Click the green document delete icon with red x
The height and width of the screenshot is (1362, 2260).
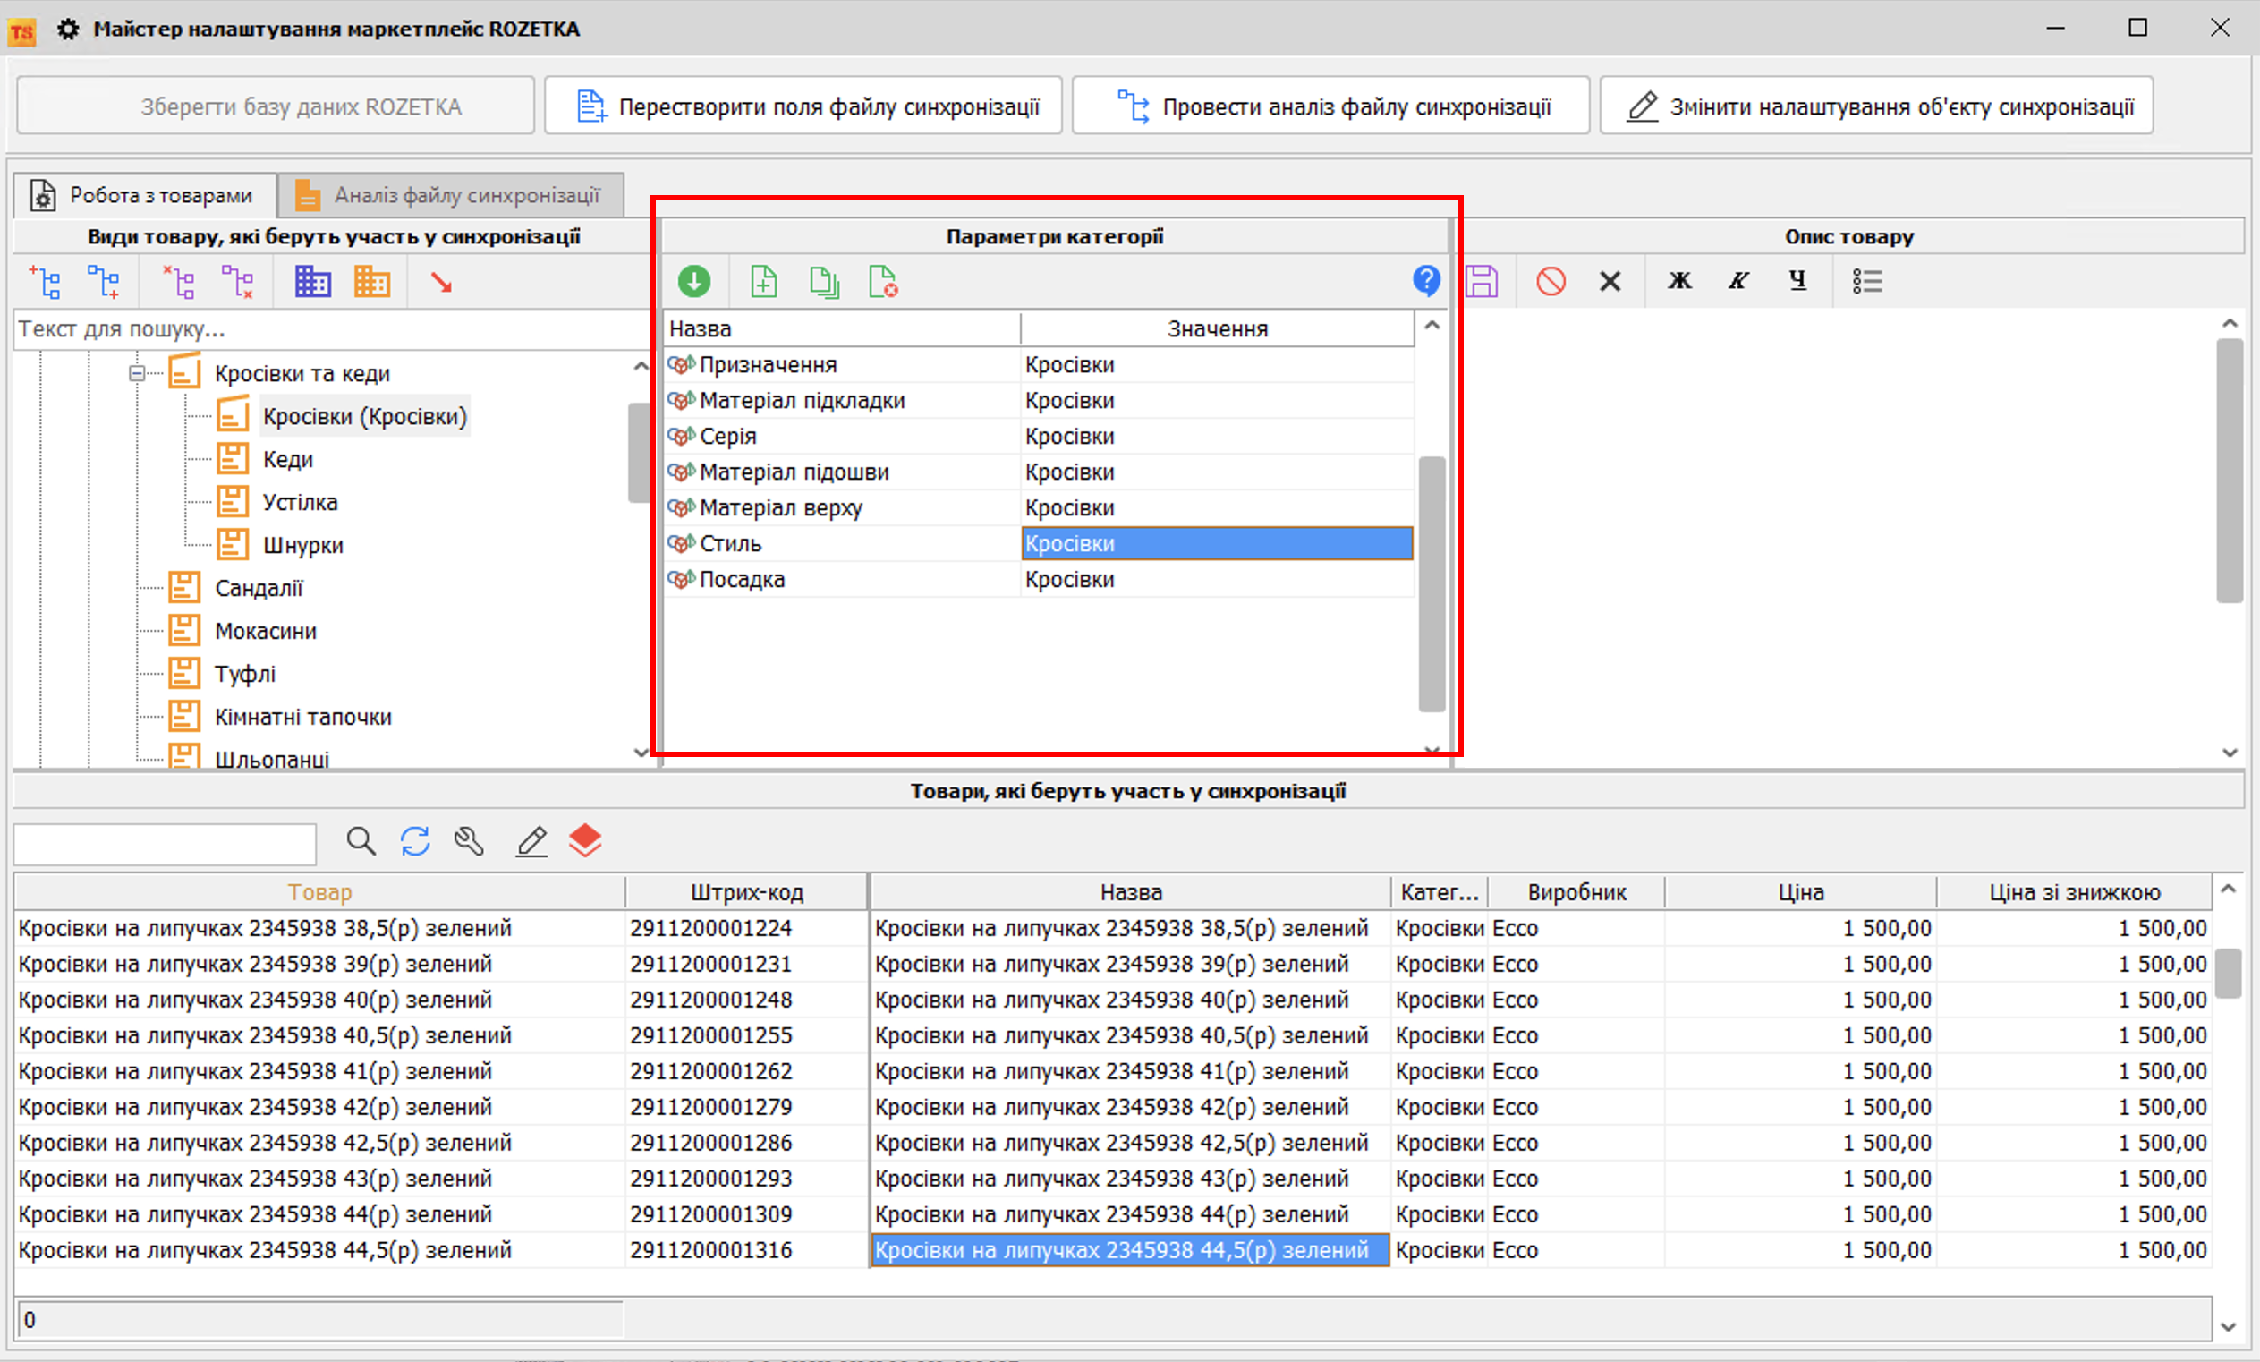(883, 281)
